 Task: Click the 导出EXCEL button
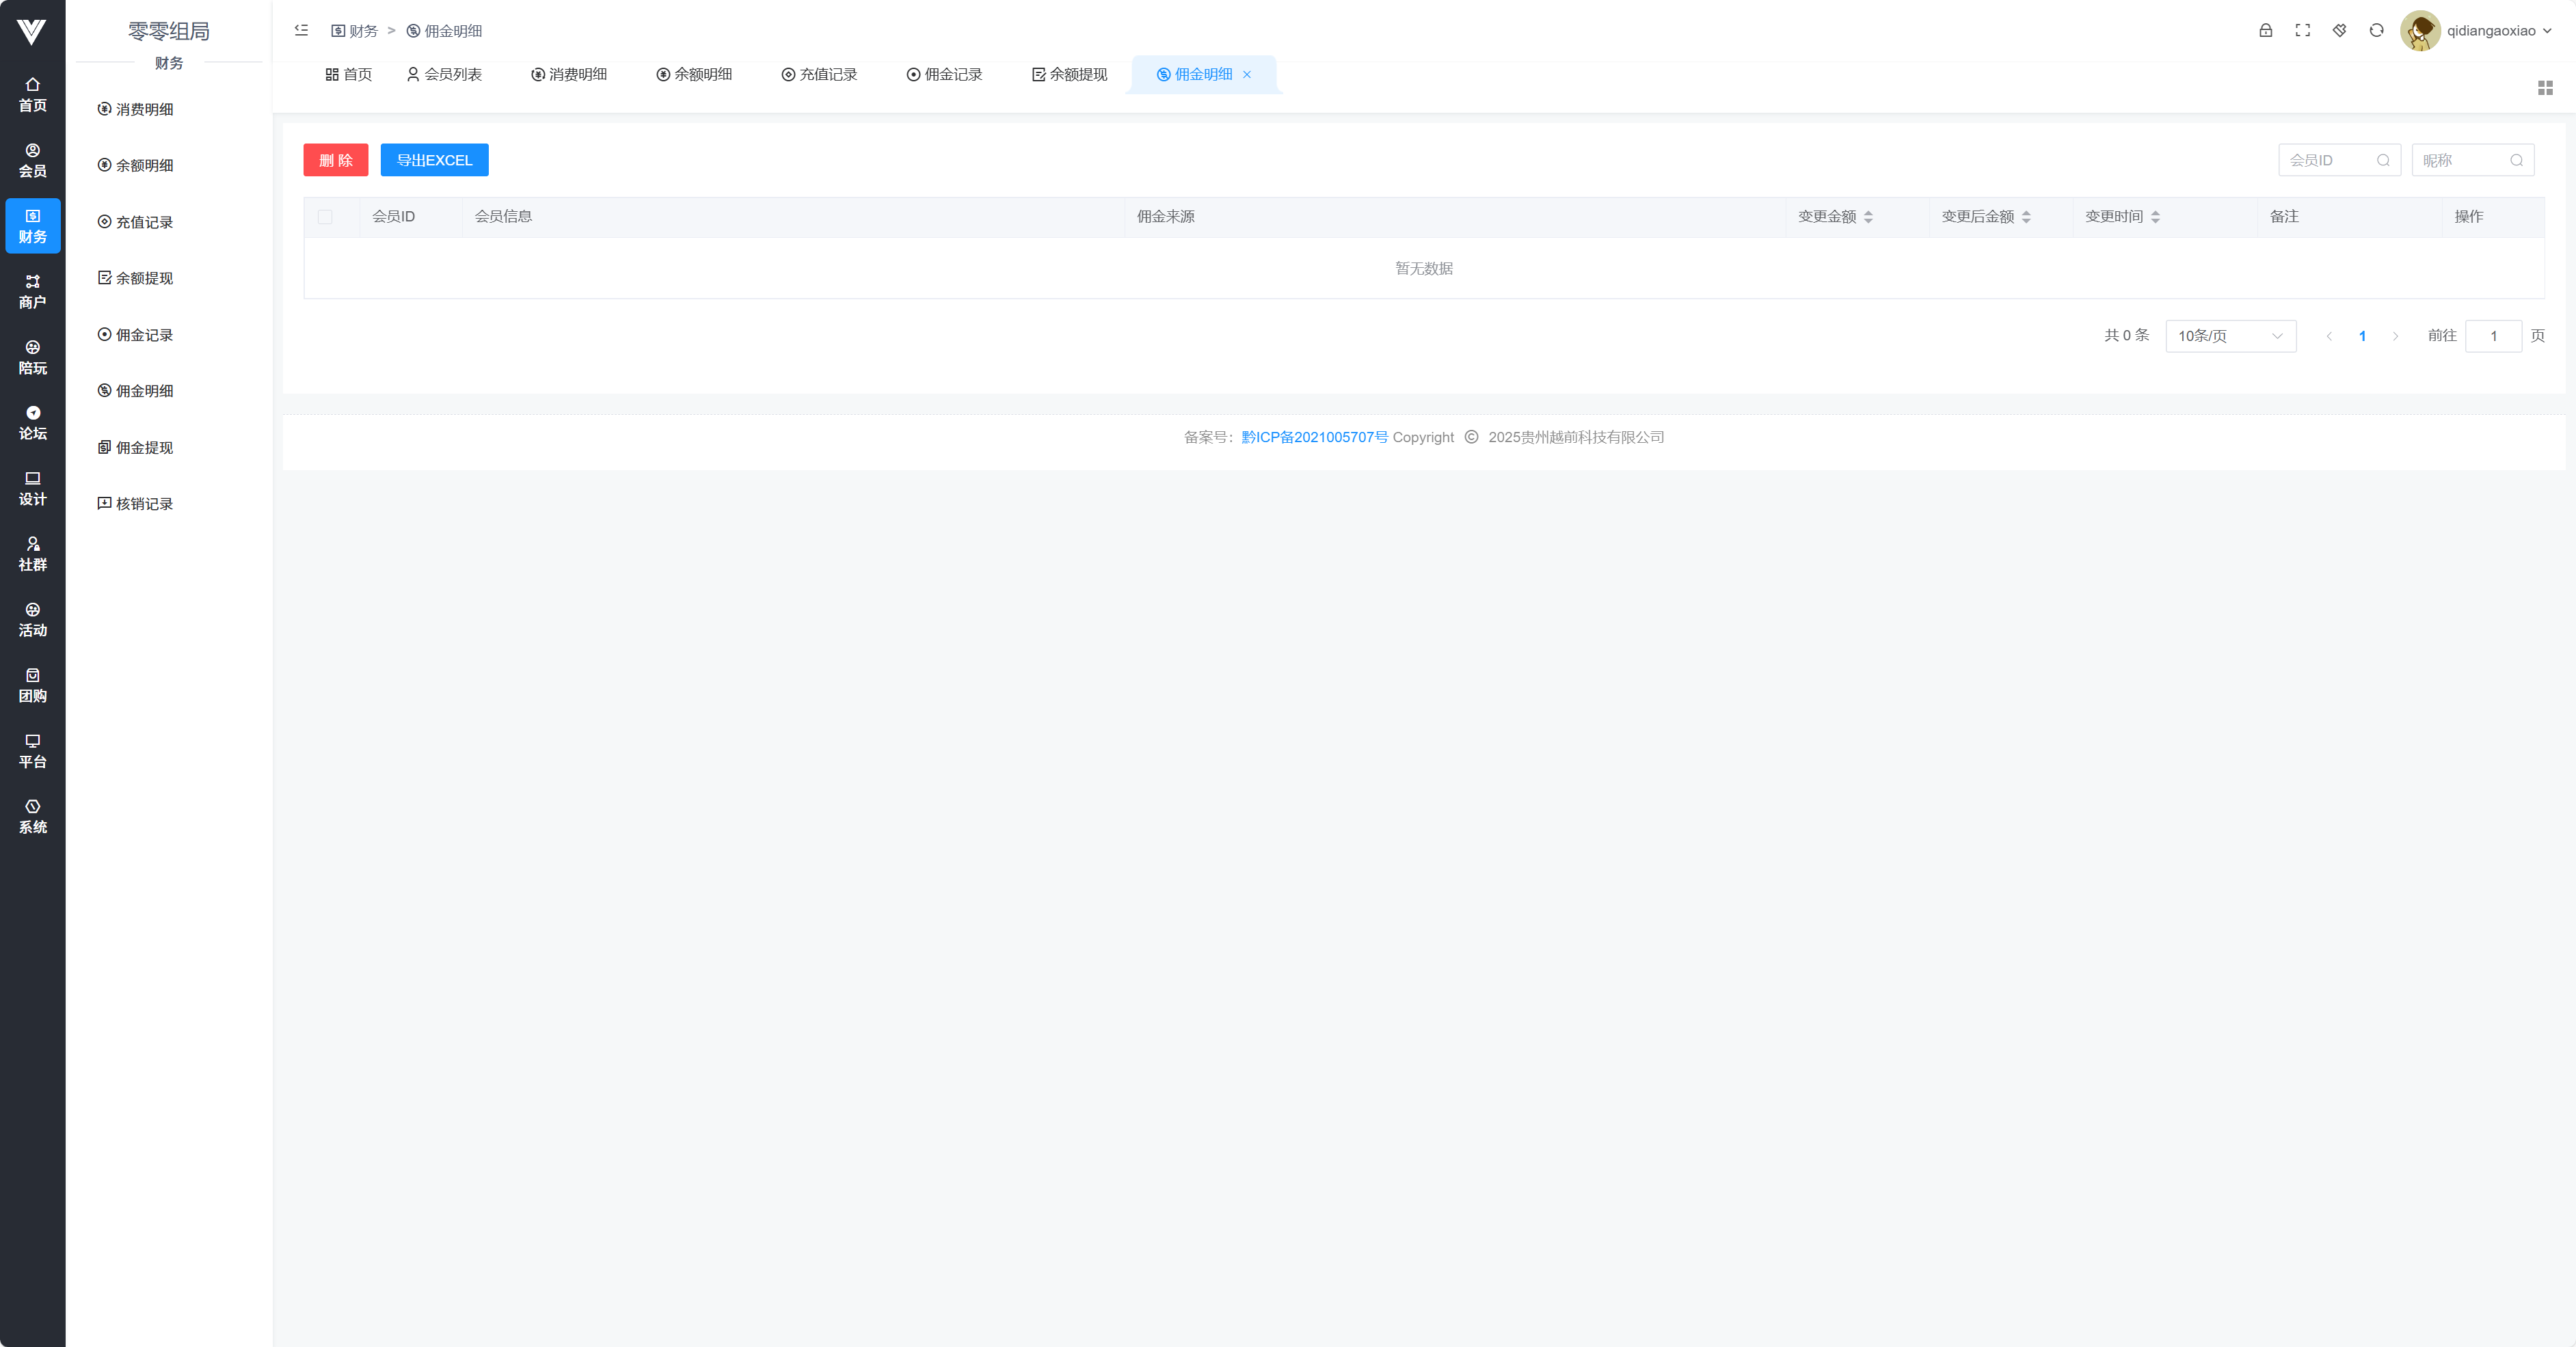pos(434,160)
